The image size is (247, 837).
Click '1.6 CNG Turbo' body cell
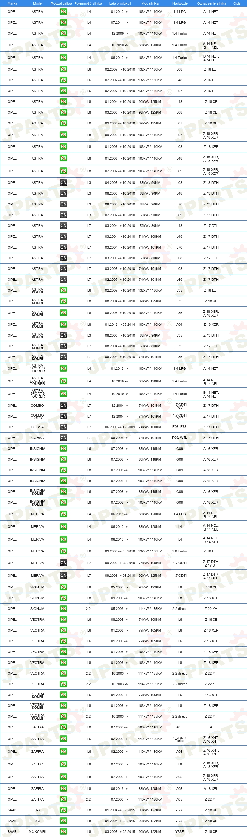(180, 739)
